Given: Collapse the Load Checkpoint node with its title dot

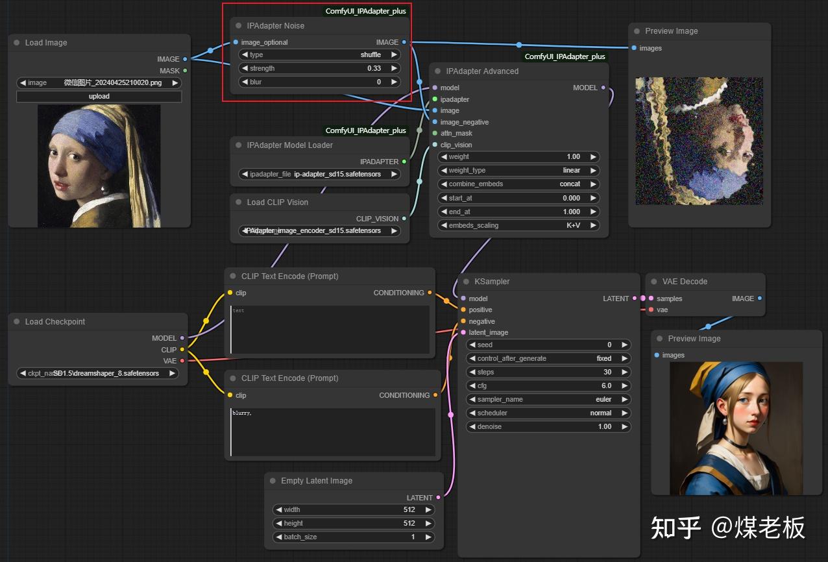Looking at the screenshot, I should pyautogui.click(x=17, y=322).
